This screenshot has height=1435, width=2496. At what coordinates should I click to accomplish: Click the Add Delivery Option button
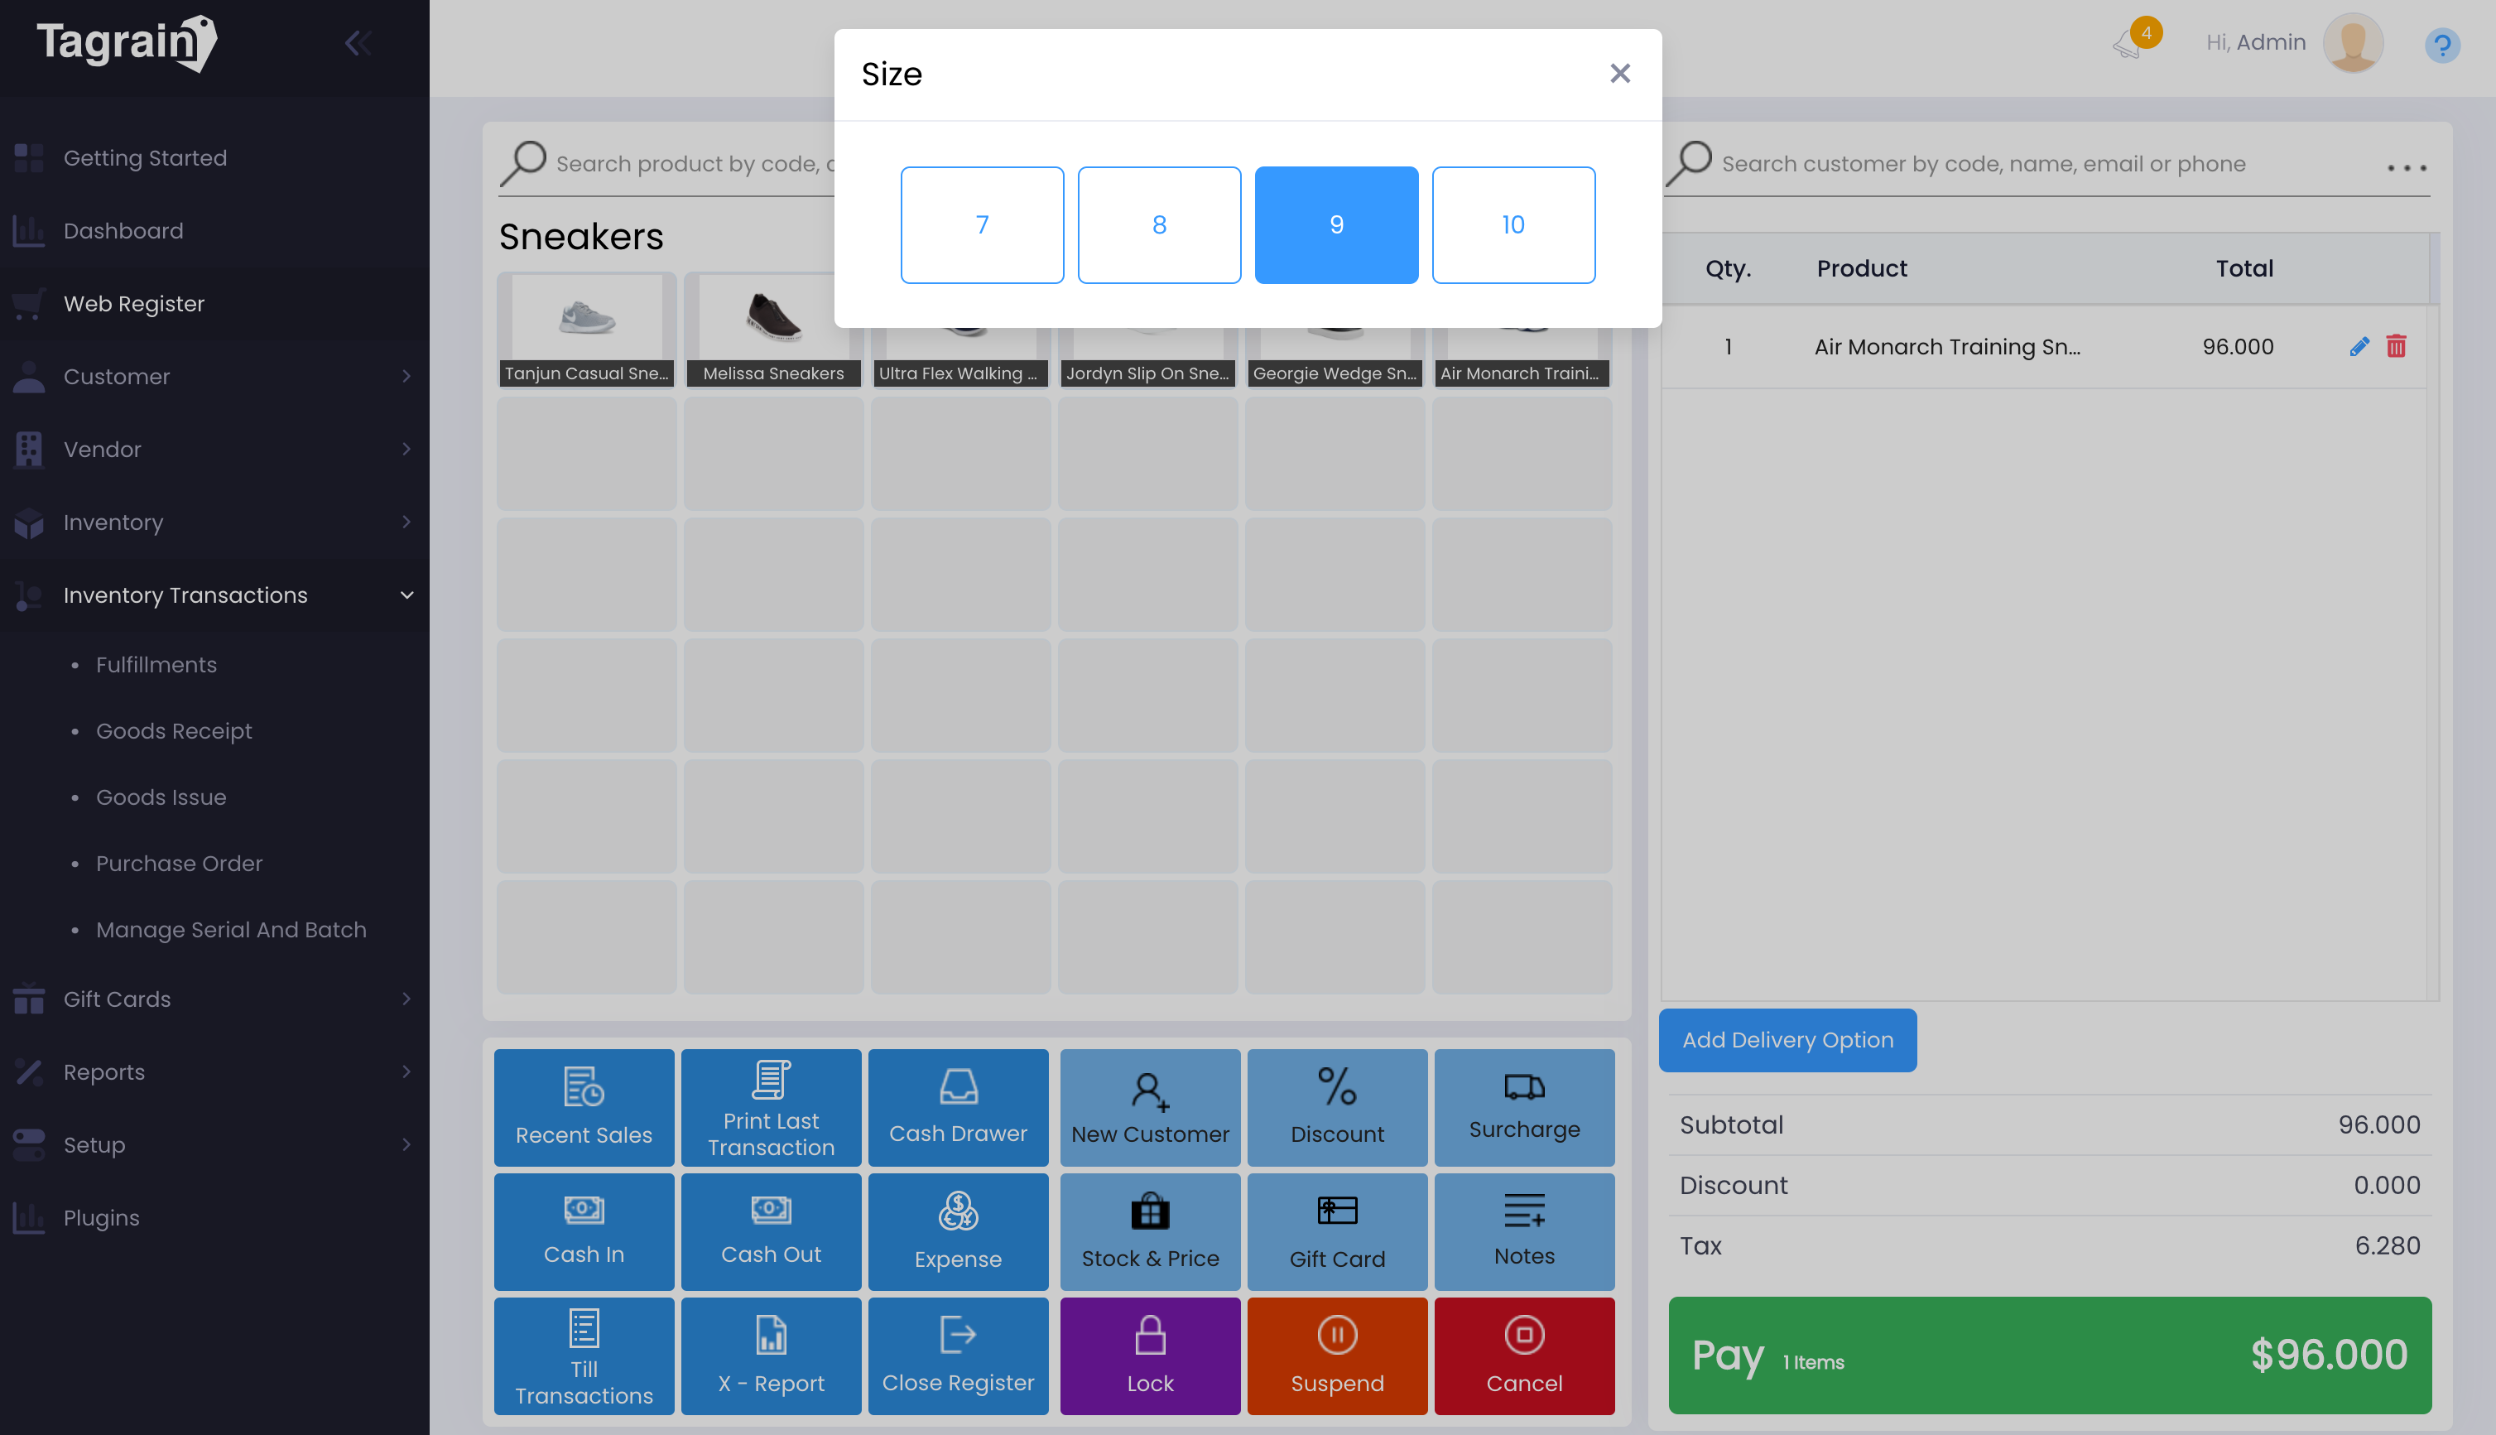(x=1787, y=1040)
